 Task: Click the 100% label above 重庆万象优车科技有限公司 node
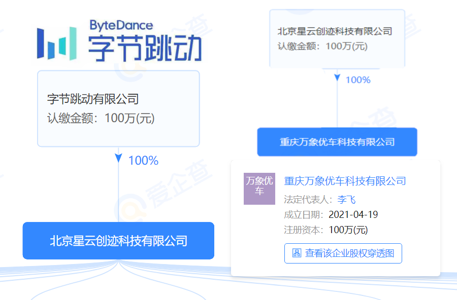[358, 80]
